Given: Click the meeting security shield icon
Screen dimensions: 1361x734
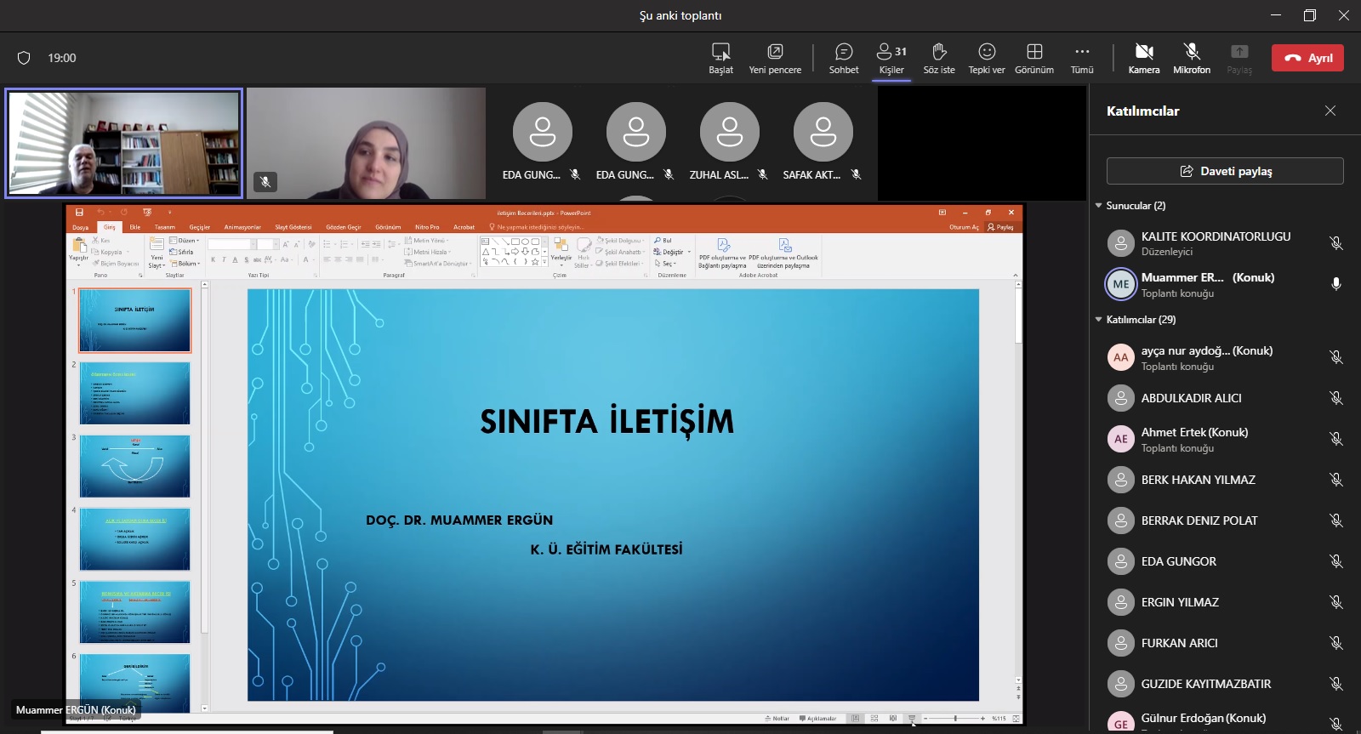Looking at the screenshot, I should click(24, 58).
